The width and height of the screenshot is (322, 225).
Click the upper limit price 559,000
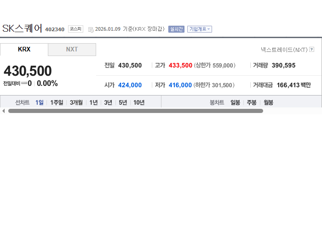click(223, 65)
